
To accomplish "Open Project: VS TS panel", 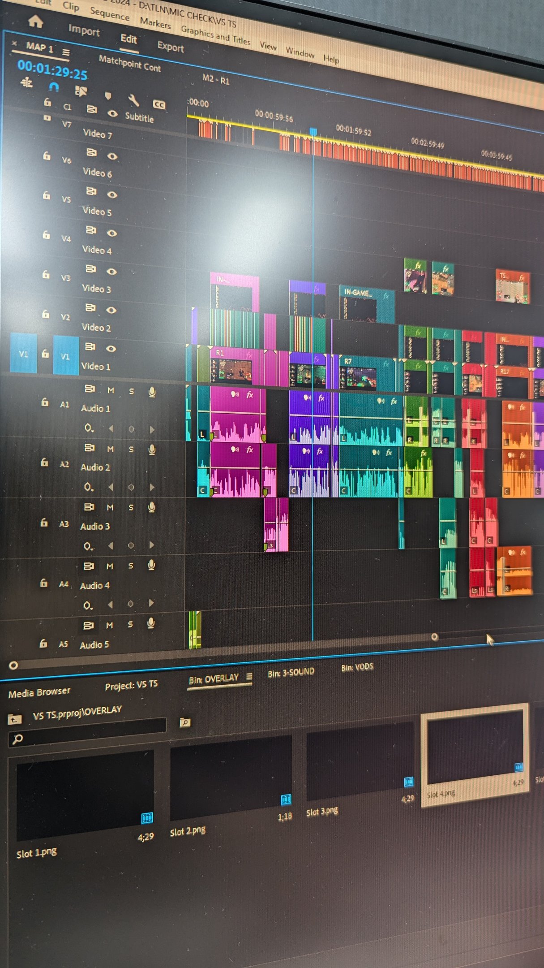I will pos(131,685).
